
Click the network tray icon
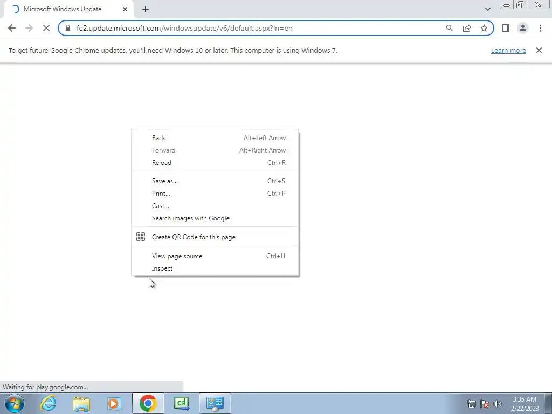point(471,404)
